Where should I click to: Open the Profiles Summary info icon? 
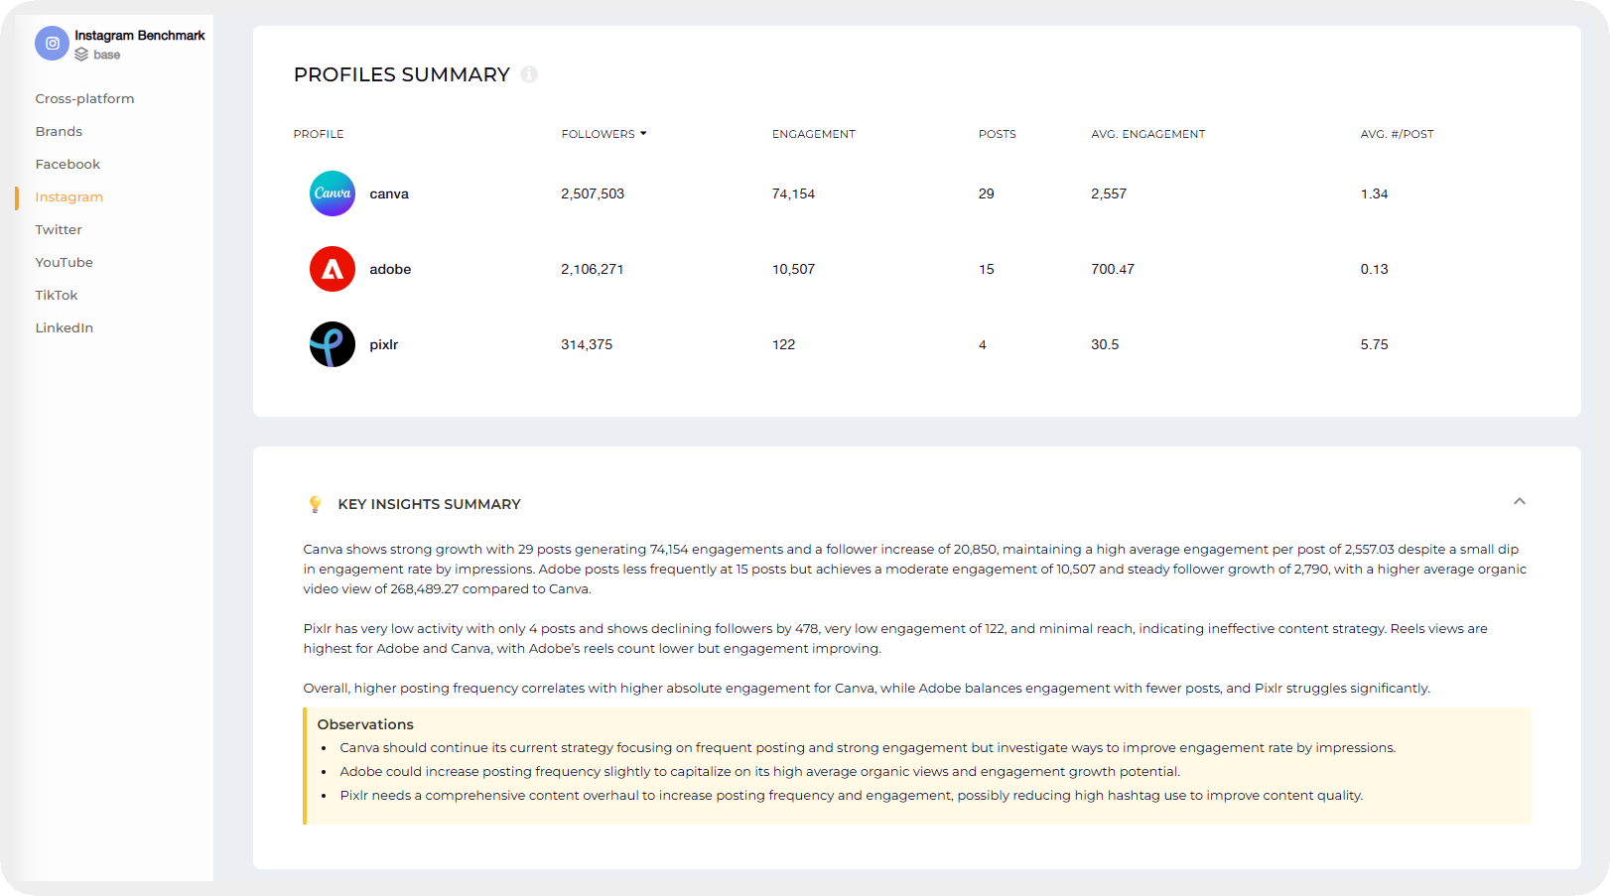click(x=529, y=74)
